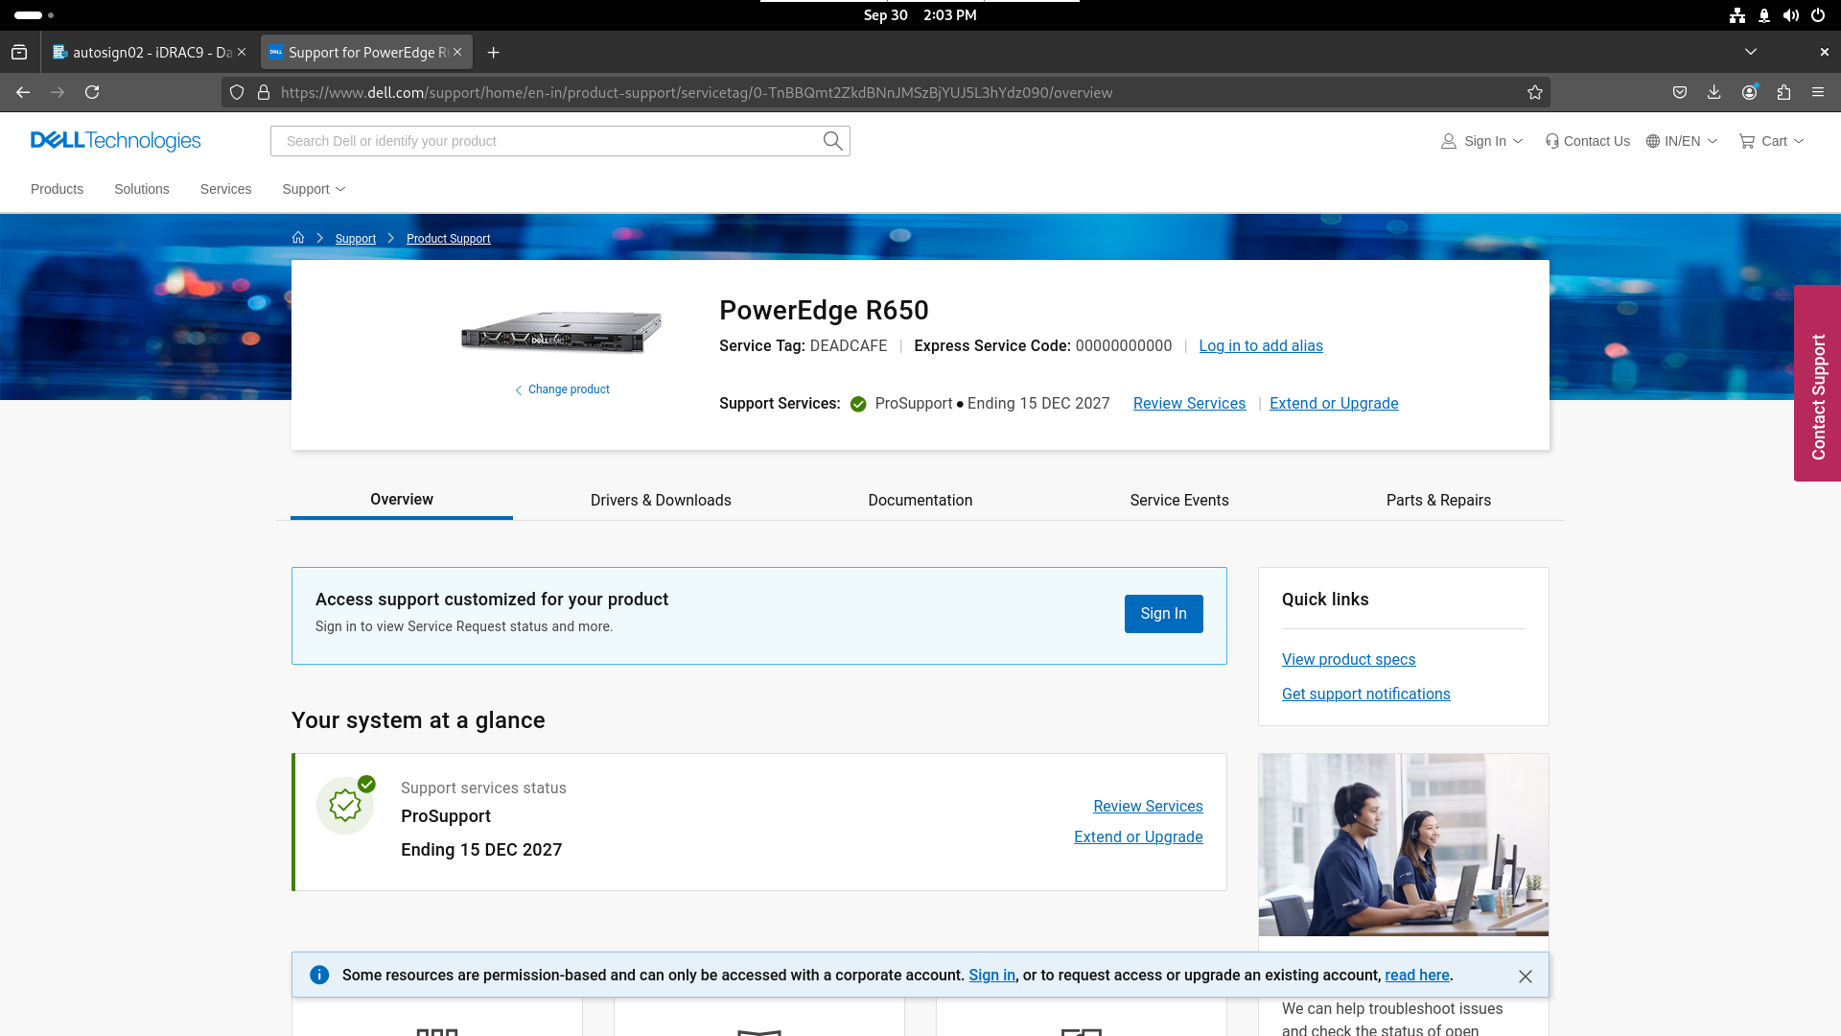This screenshot has width=1841, height=1036.
Task: Click the volume icon in the top bar
Action: pos(1791,15)
